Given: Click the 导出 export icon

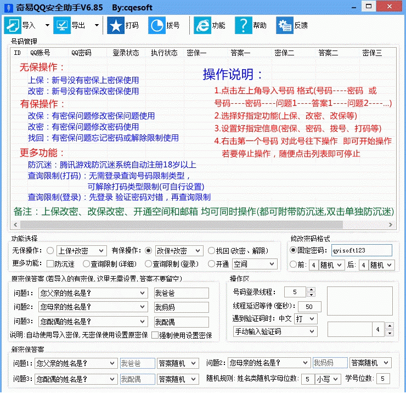Looking at the screenshot, I should coord(62,25).
